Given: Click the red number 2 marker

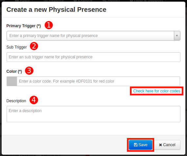Looking at the screenshot, I should [x=34, y=46].
